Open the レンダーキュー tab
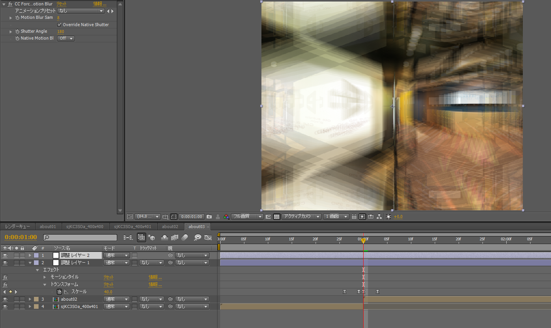 point(18,226)
